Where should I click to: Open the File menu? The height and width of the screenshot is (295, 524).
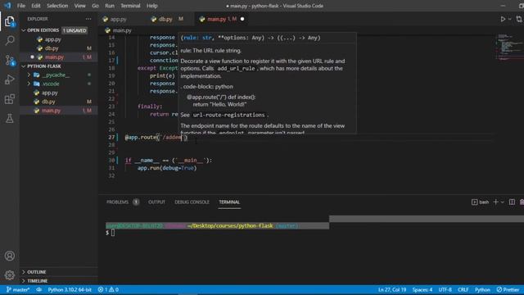click(x=21, y=6)
